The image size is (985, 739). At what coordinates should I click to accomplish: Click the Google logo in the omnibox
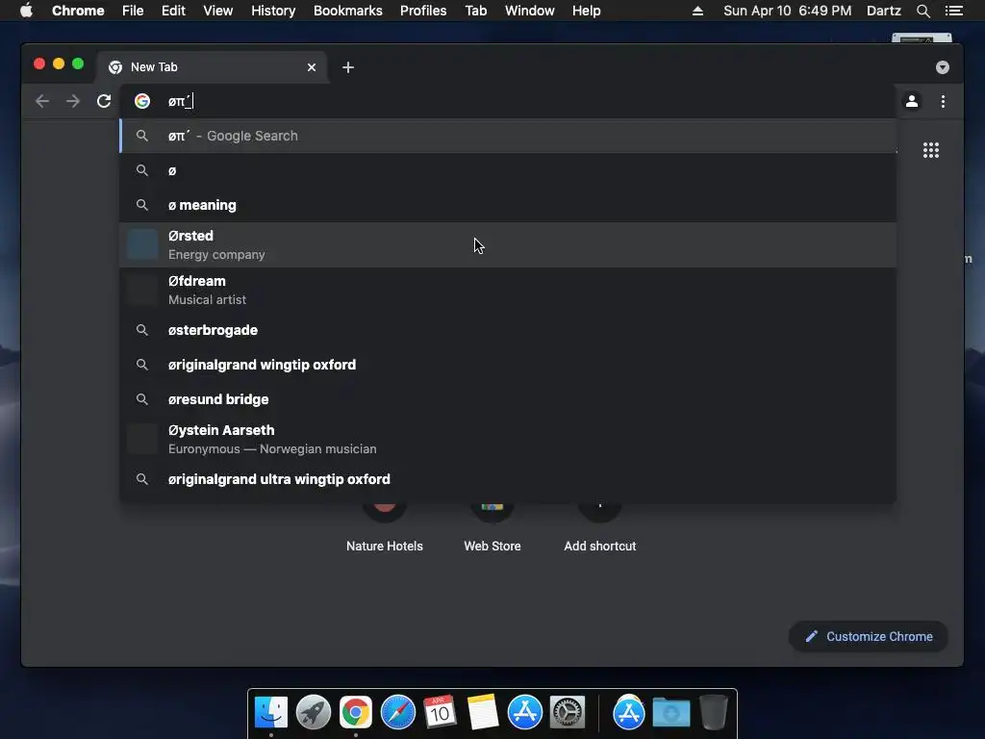click(142, 101)
